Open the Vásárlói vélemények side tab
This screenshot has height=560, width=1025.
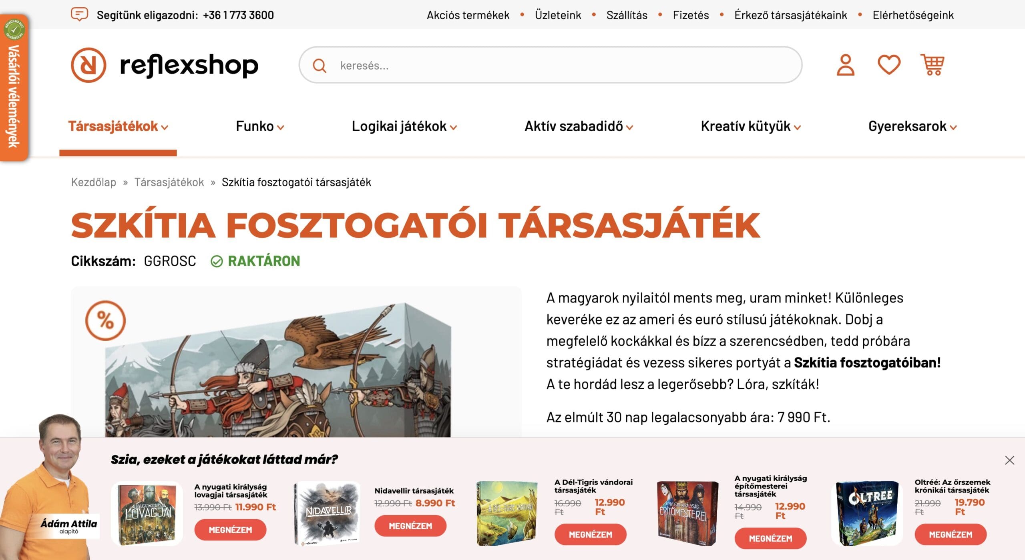(x=14, y=88)
